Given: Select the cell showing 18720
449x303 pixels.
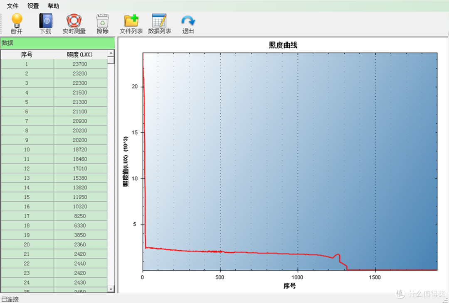Looking at the screenshot, I should tap(80, 149).
